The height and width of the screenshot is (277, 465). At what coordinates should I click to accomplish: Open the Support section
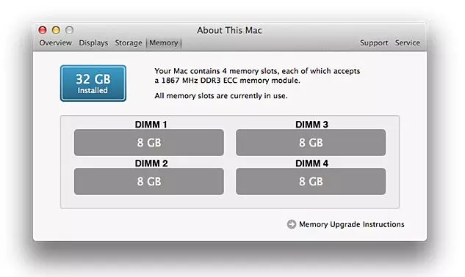pyautogui.click(x=374, y=43)
